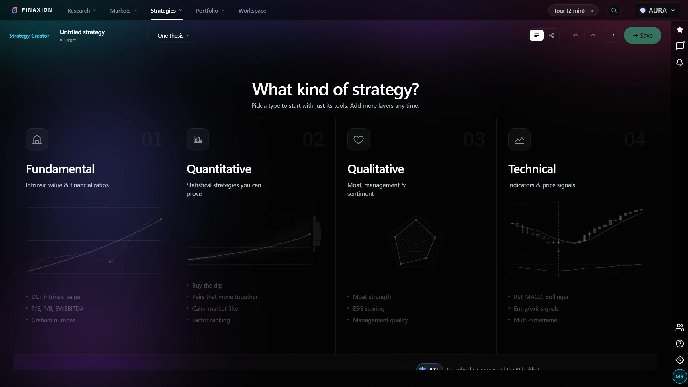Click the Qualitative heart icon
Screen dimensions: 688x387
[x=359, y=140]
